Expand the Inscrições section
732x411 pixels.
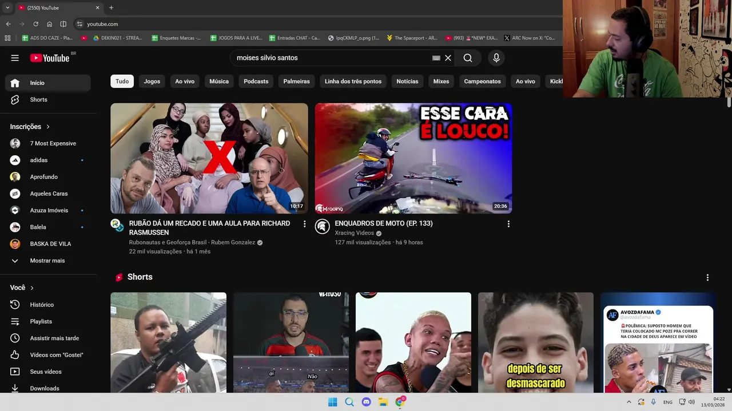click(30, 127)
